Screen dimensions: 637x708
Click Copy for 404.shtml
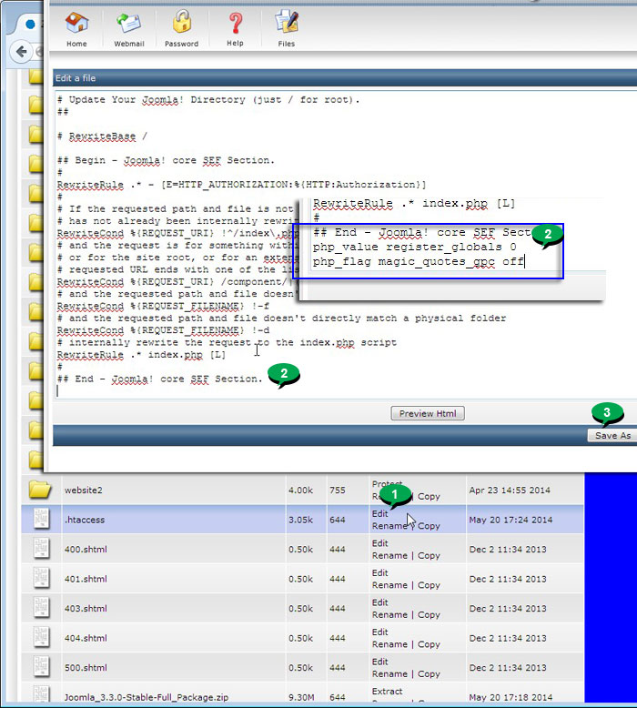[429, 644]
